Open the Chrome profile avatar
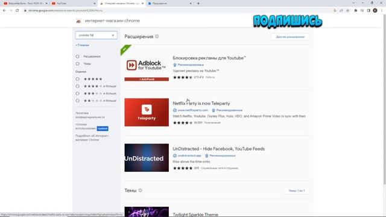This screenshot has height=217, width=386. pos(375,11)
